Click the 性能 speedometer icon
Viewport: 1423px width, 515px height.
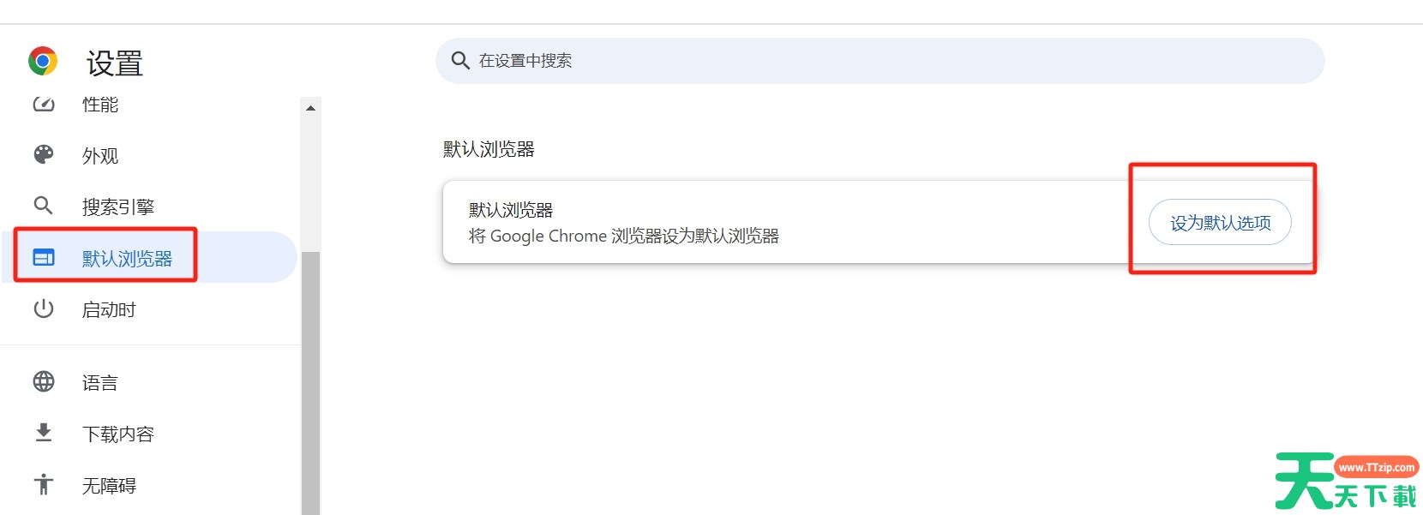tap(44, 105)
